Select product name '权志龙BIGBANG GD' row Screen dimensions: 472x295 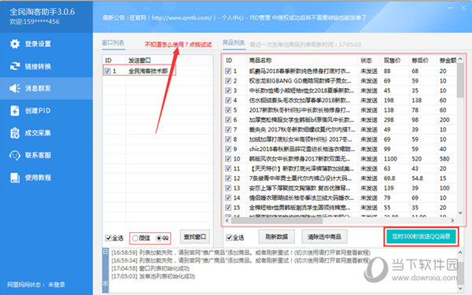(x=301, y=81)
